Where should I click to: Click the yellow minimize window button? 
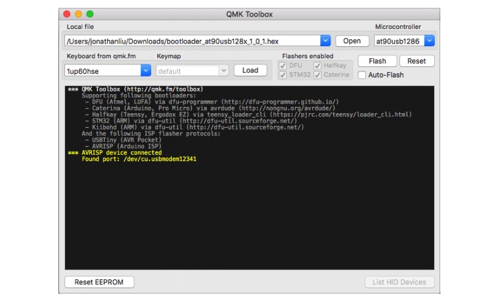(78, 13)
